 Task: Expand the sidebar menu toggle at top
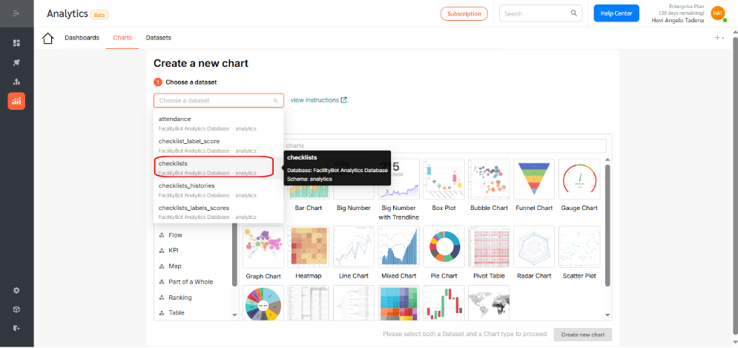(x=16, y=13)
